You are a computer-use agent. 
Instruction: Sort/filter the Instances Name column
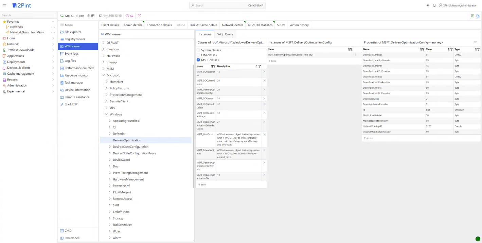tap(350, 49)
